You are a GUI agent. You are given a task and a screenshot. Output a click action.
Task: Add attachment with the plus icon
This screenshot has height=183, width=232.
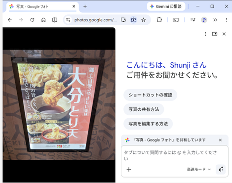point(129,169)
